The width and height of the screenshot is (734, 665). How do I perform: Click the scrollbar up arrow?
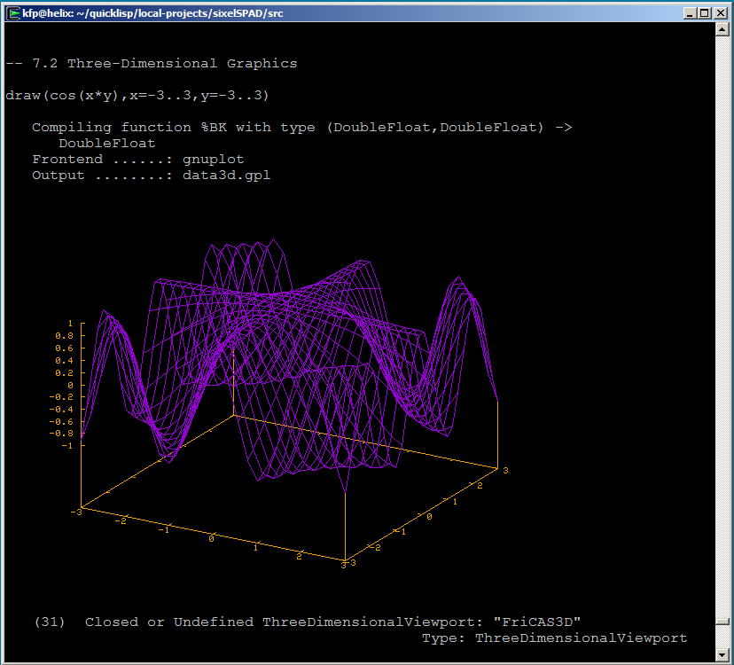pos(722,29)
